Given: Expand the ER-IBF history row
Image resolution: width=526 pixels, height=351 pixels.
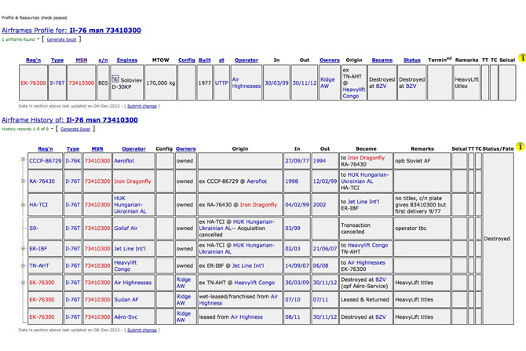Looking at the screenshot, I should (x=23, y=249).
